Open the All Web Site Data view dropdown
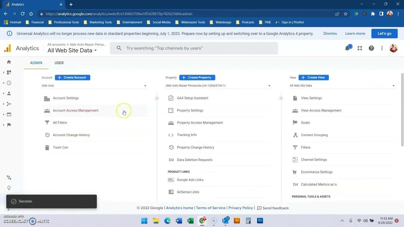 [342, 86]
